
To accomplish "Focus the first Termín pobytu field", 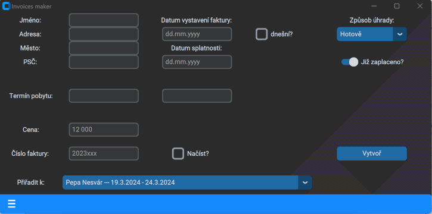I will tap(104, 96).
